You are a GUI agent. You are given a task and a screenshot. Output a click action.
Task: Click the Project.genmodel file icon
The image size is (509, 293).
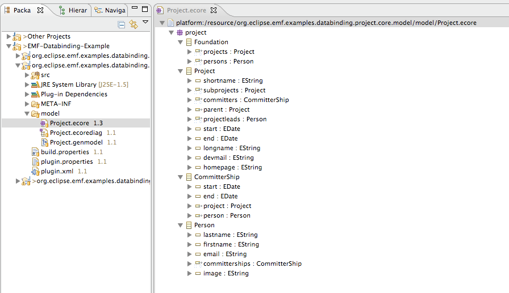click(44, 142)
